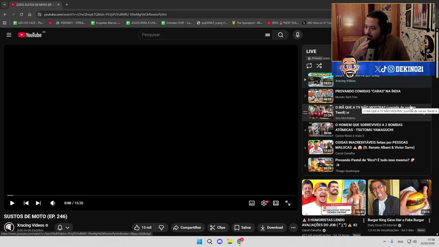439x247 pixels.
Task: Open a new browser tab
Action: [x=67, y=5]
